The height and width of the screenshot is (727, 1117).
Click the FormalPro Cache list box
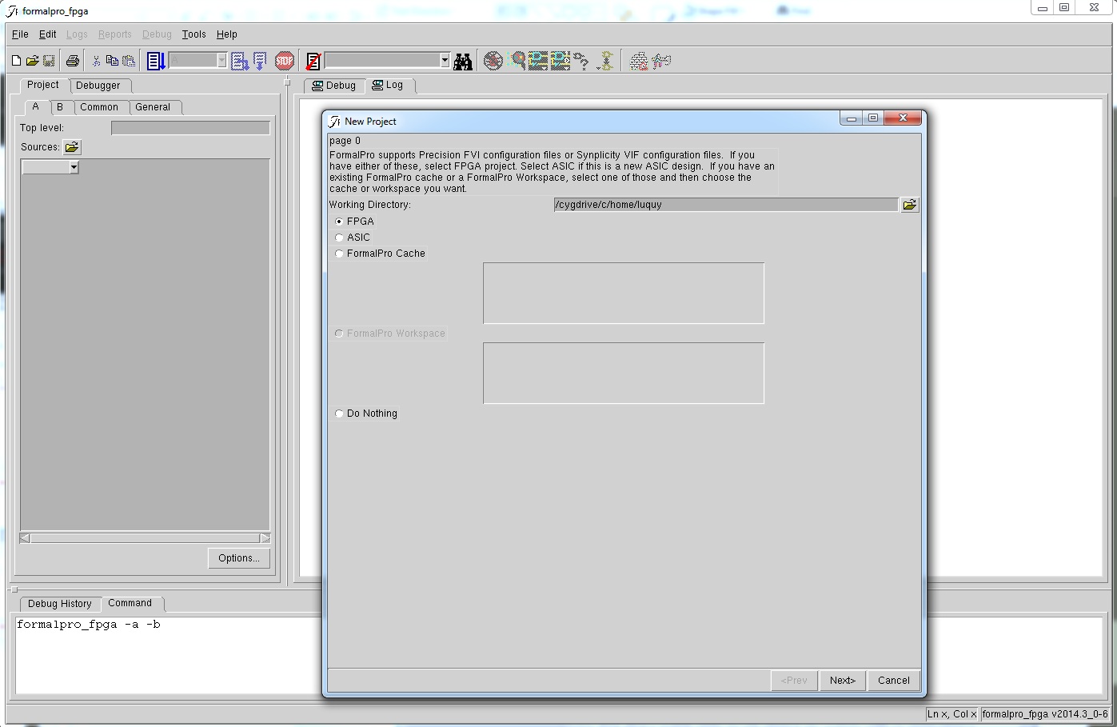pos(624,294)
